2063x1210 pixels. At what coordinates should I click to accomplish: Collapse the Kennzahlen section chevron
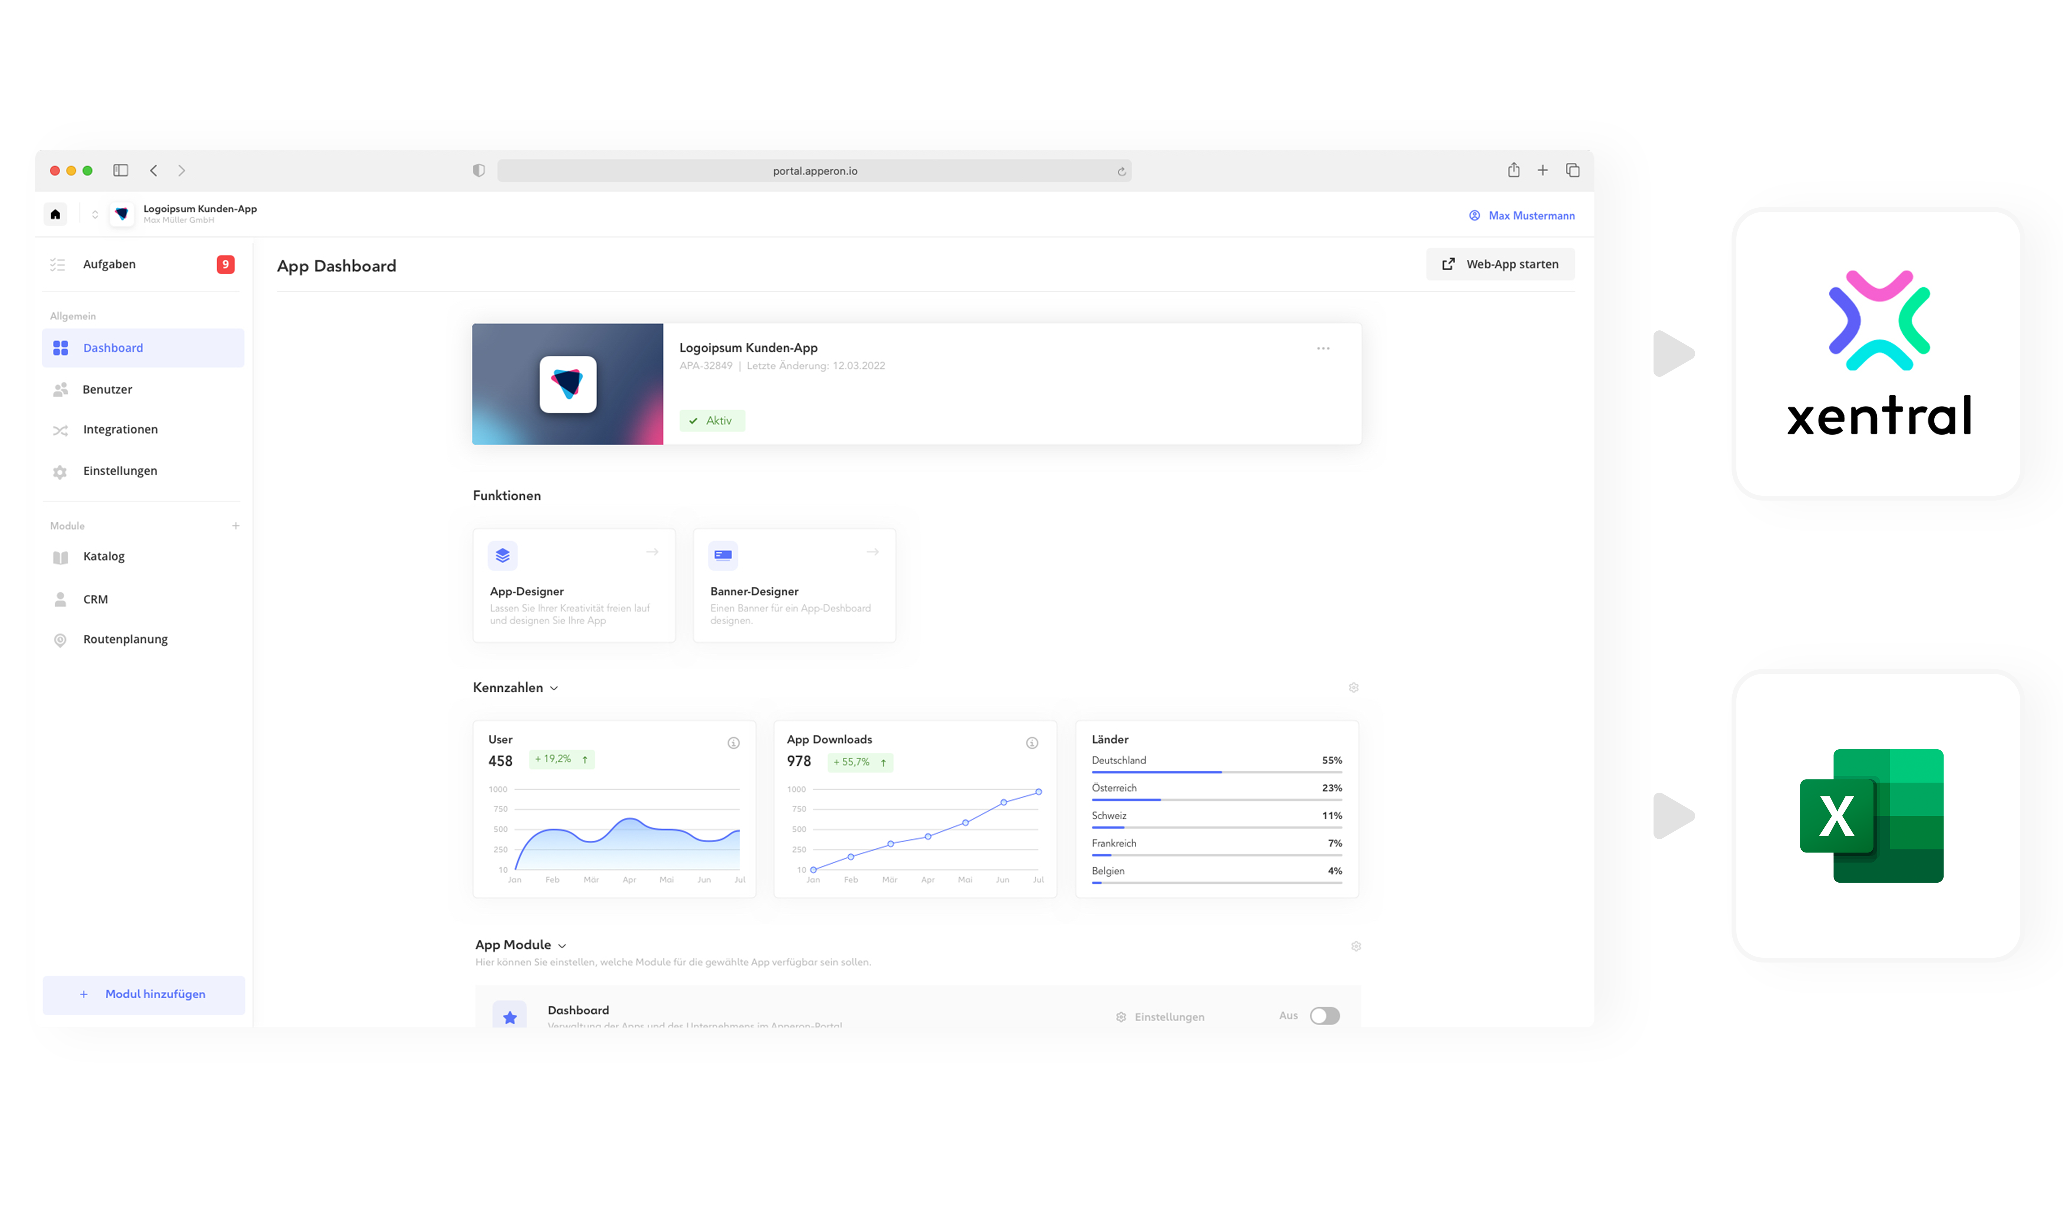(x=554, y=689)
